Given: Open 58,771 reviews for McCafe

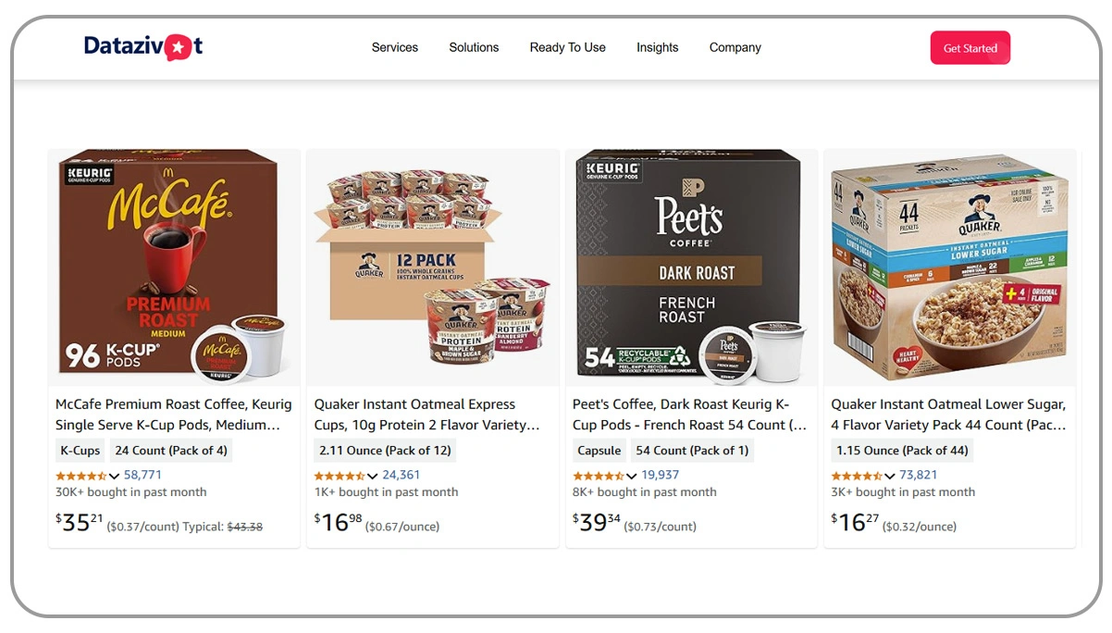Looking at the screenshot, I should tap(142, 475).
